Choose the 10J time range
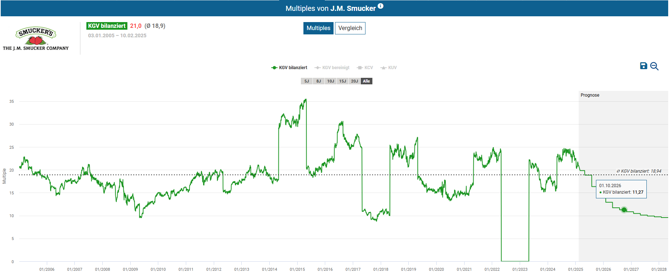 click(x=331, y=81)
